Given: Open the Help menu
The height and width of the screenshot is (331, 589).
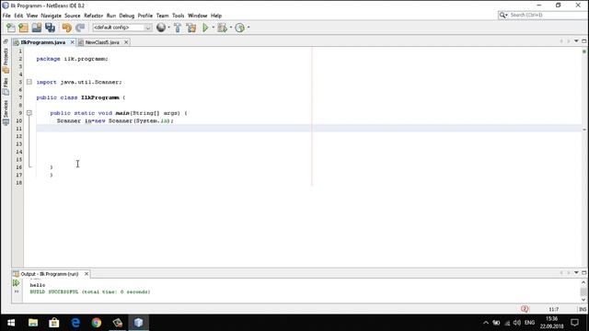Looking at the screenshot, I should (x=216, y=16).
